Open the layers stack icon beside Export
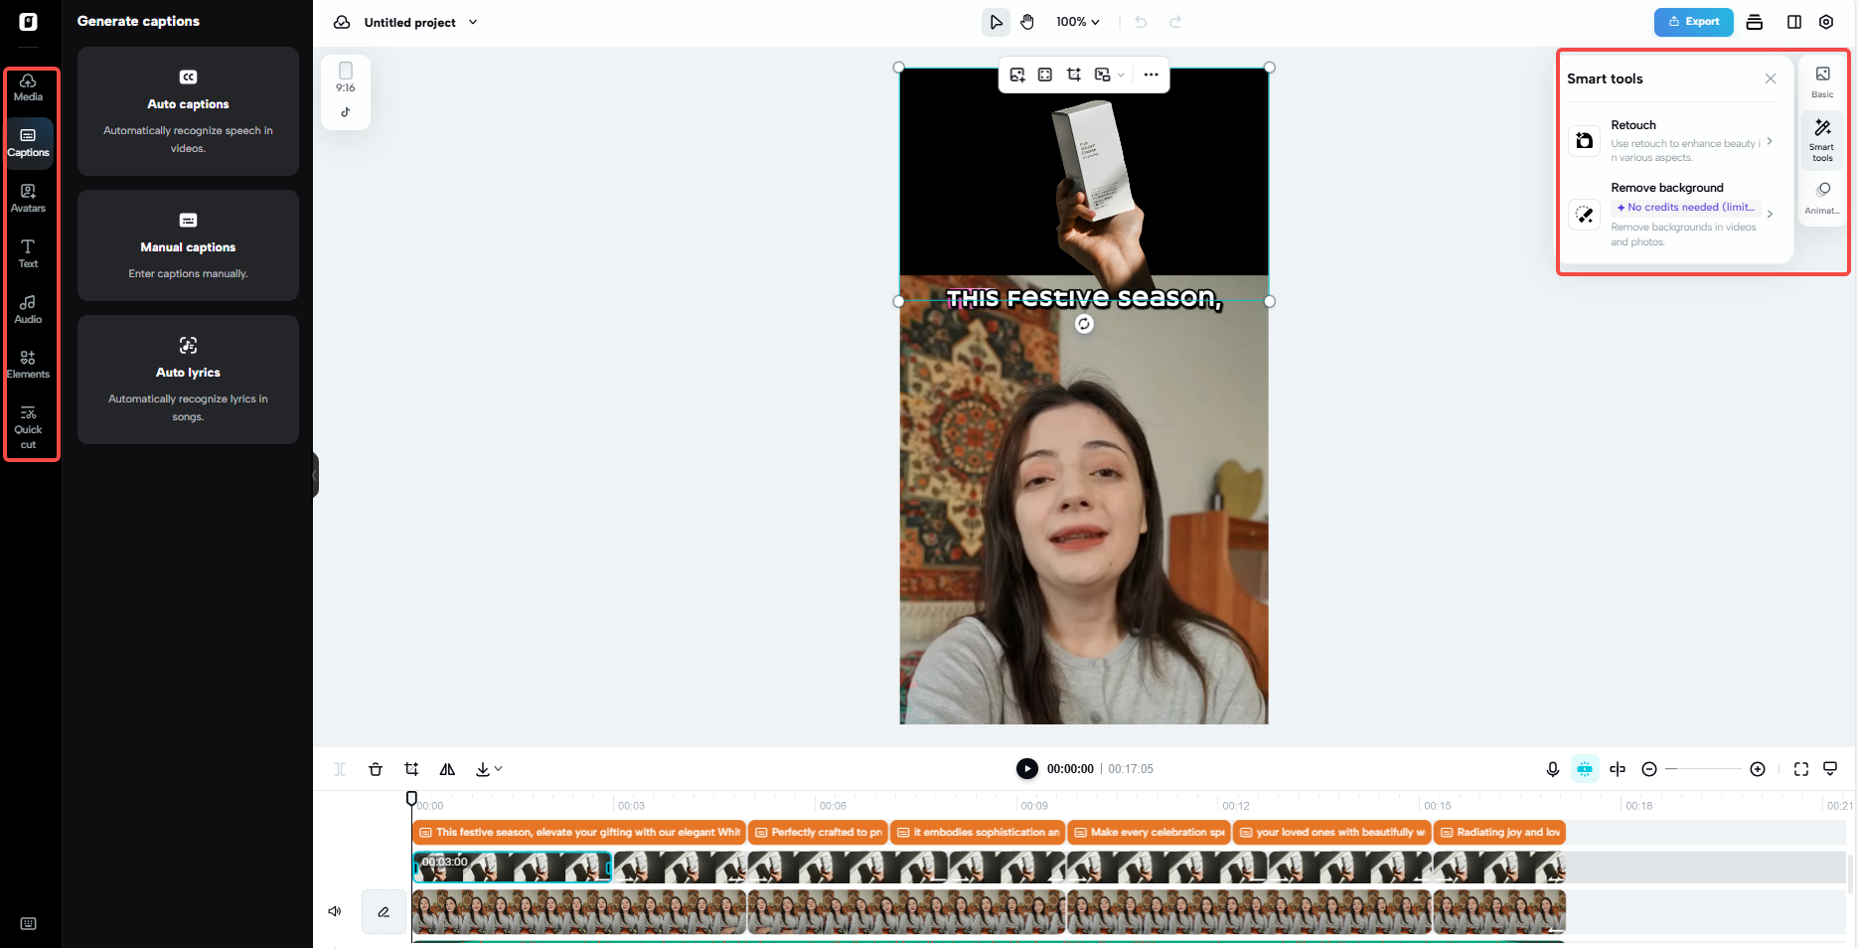This screenshot has width=1858, height=948. (1755, 22)
